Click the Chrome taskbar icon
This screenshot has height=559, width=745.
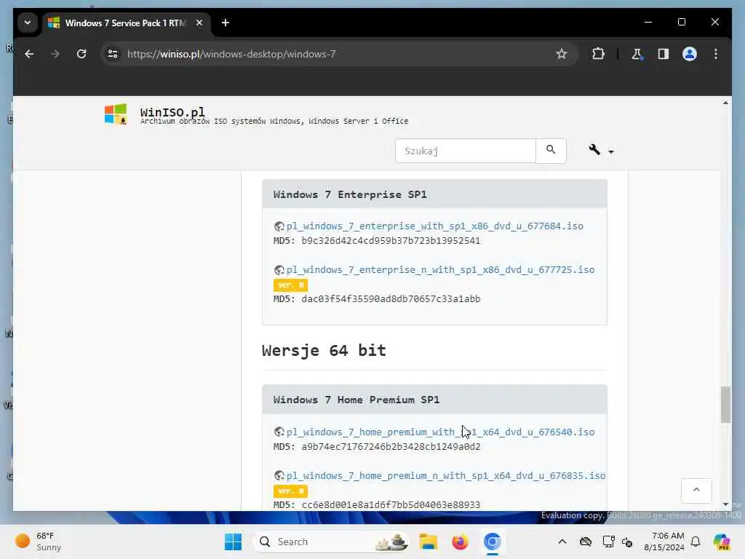coord(493,542)
